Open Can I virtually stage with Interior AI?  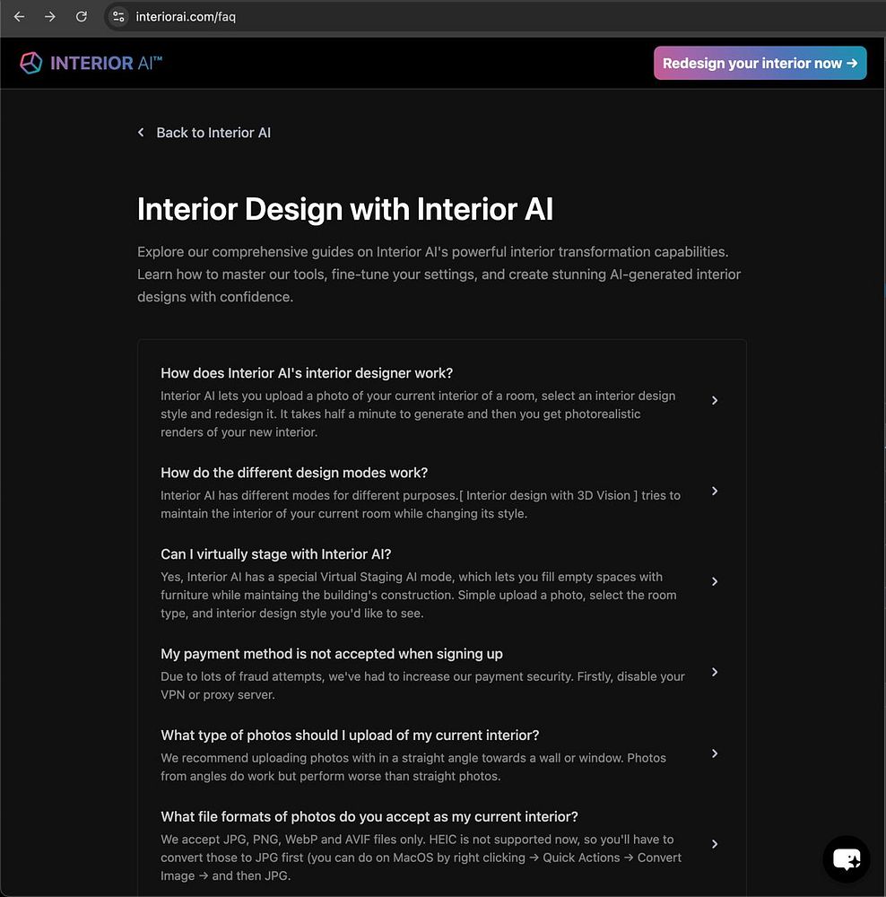tap(275, 554)
